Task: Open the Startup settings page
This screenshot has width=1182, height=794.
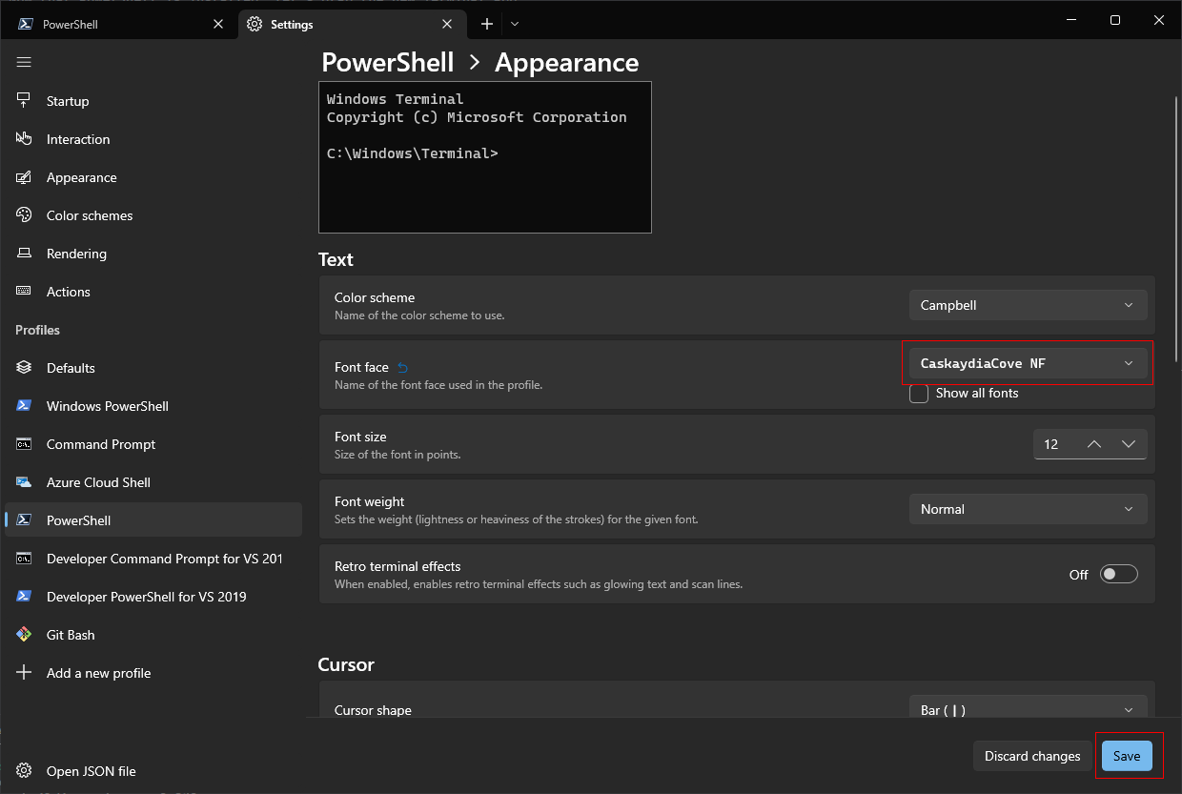Action: [x=153, y=101]
